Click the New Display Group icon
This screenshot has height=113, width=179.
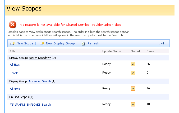[42, 43]
